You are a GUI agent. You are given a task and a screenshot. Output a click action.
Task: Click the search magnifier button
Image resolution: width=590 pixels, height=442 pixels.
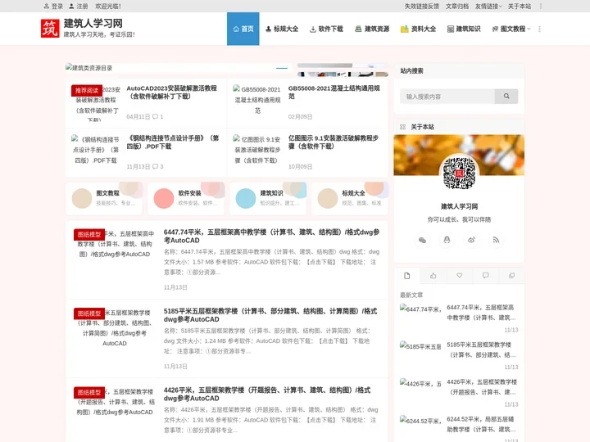coord(506,97)
